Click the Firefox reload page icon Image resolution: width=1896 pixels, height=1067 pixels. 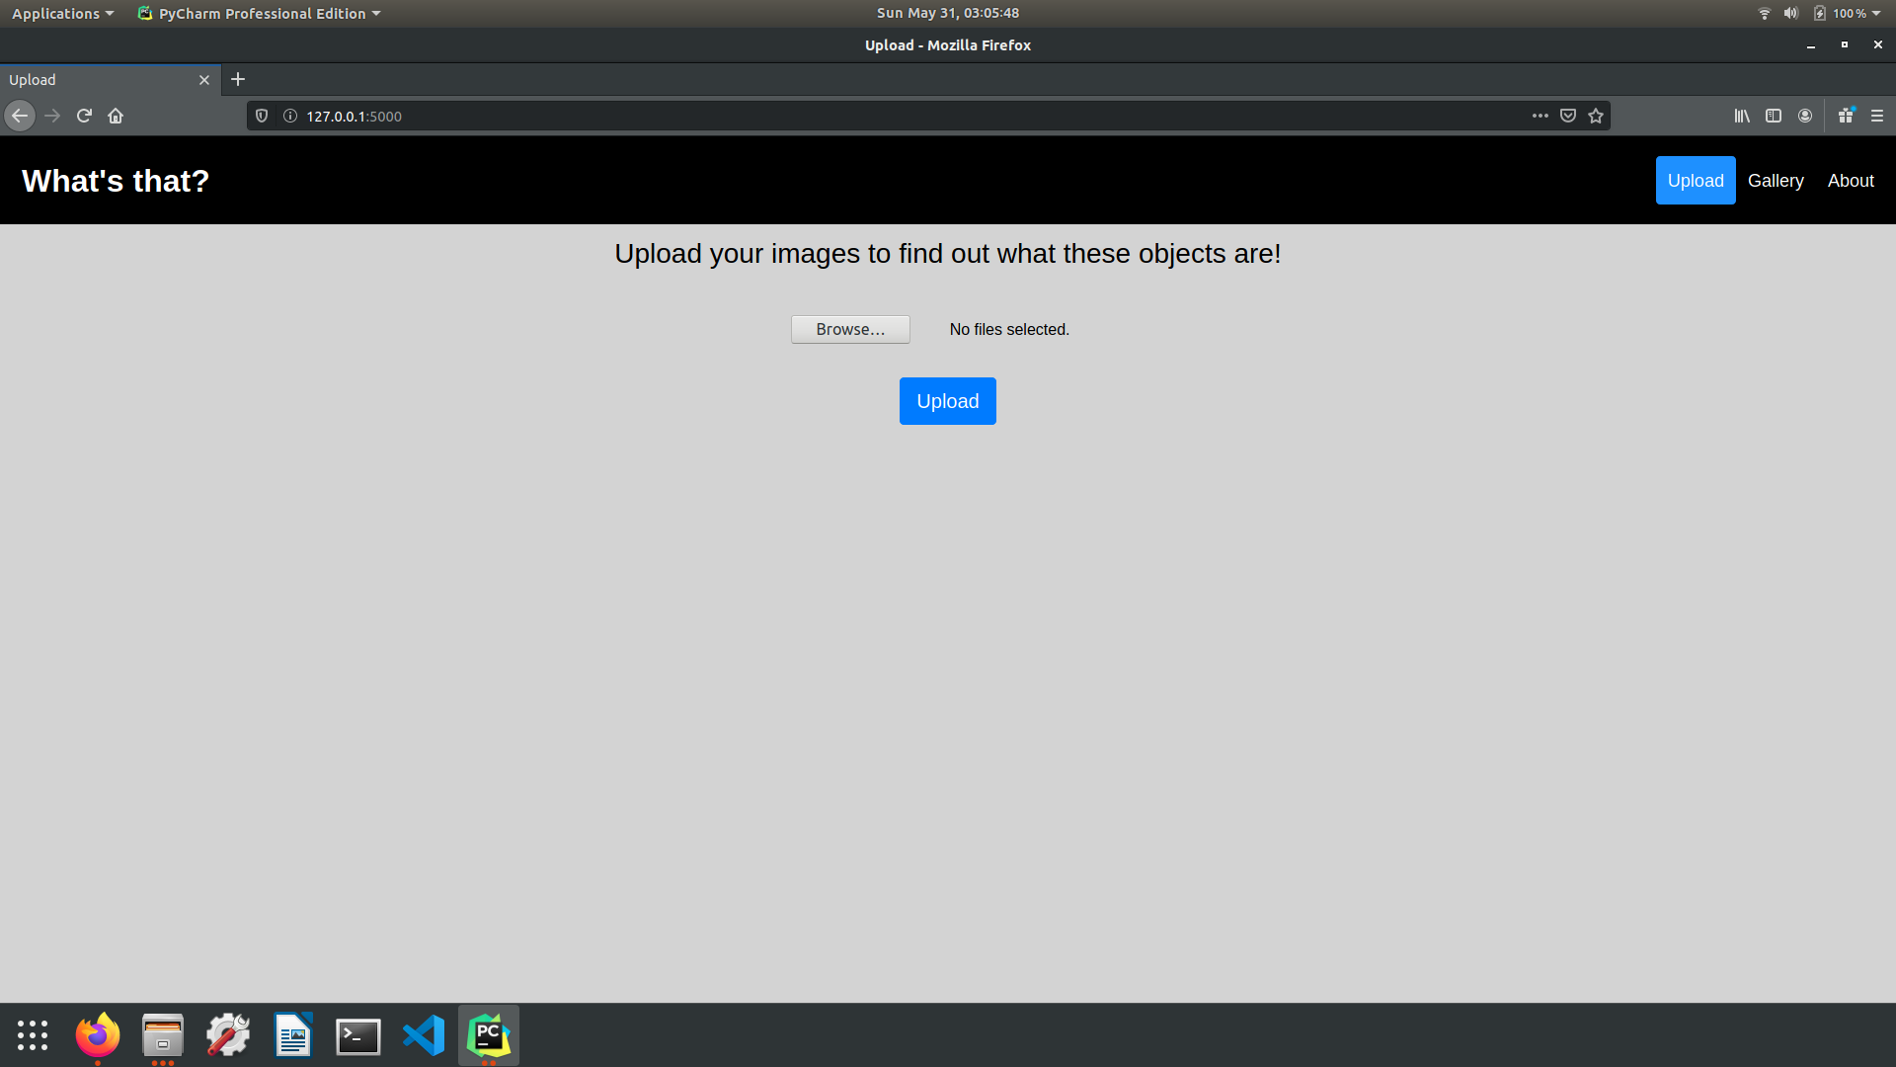[x=84, y=116]
